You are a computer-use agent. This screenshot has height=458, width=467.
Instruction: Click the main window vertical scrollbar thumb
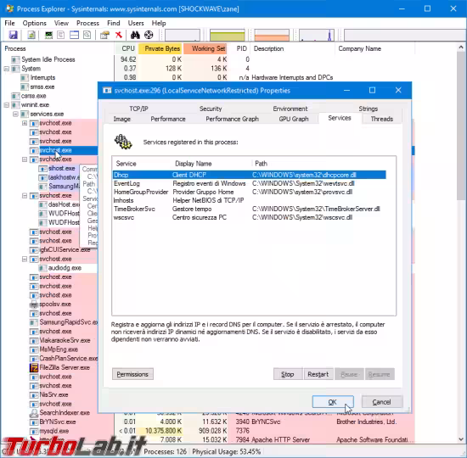(x=461, y=126)
